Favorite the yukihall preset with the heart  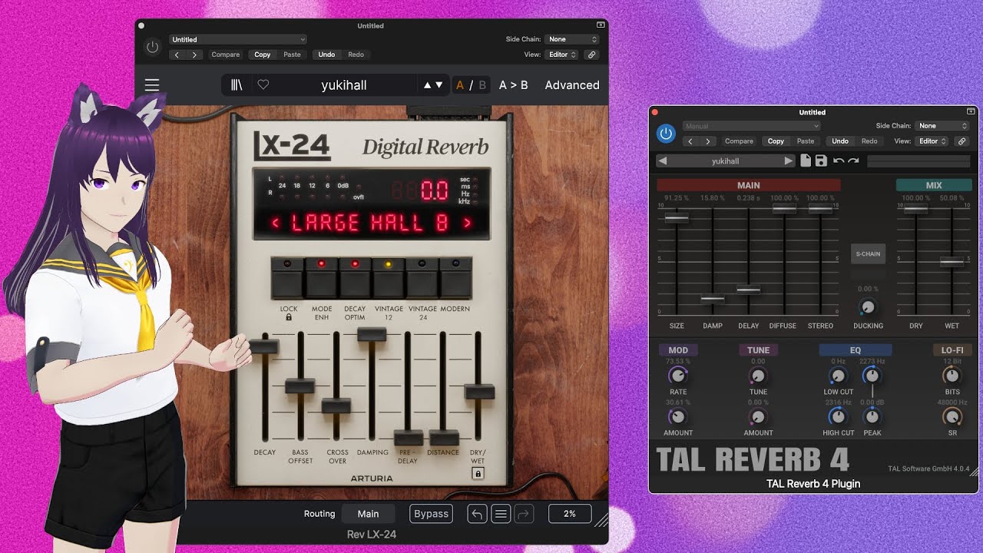point(263,85)
